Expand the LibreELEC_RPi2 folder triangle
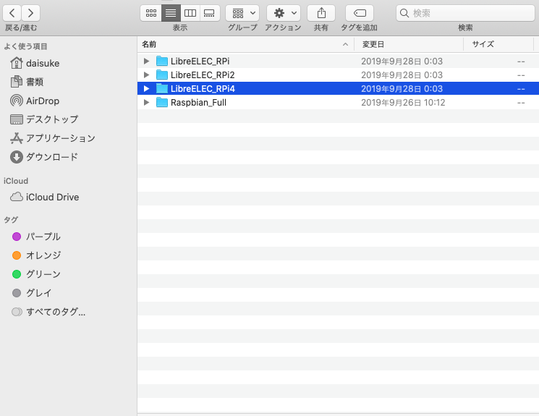Viewport: 539px width, 416px height. tap(146, 75)
